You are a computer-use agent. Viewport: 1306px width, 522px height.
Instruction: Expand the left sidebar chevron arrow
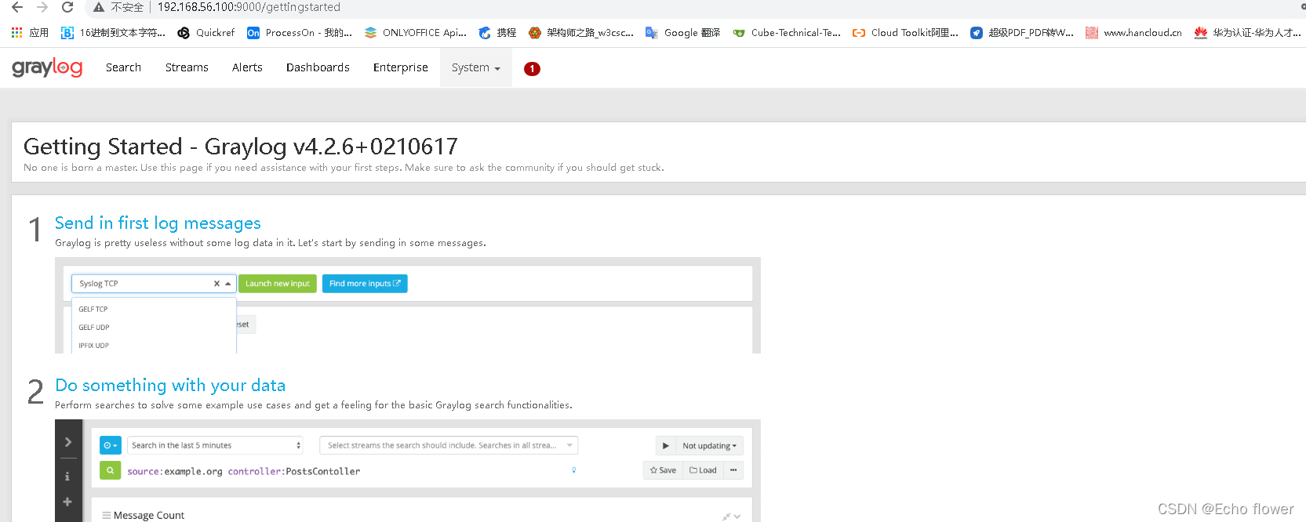tap(68, 442)
